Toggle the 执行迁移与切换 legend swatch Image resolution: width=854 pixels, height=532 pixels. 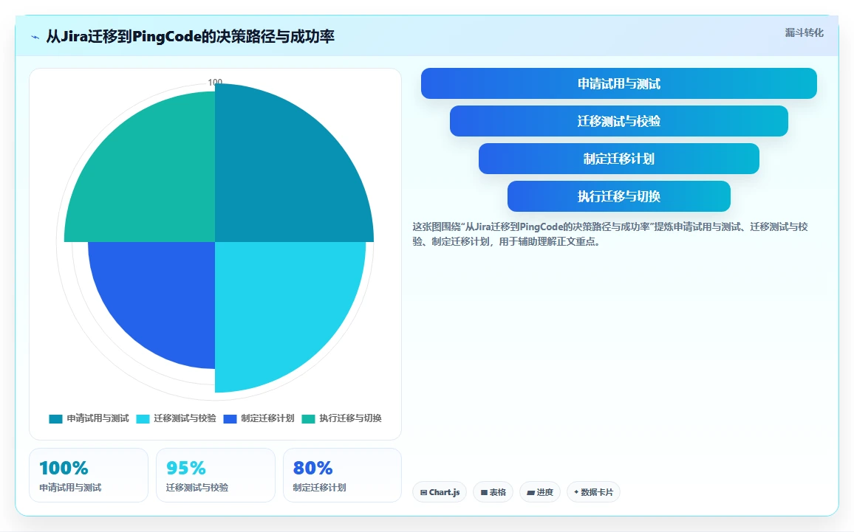click(x=308, y=419)
